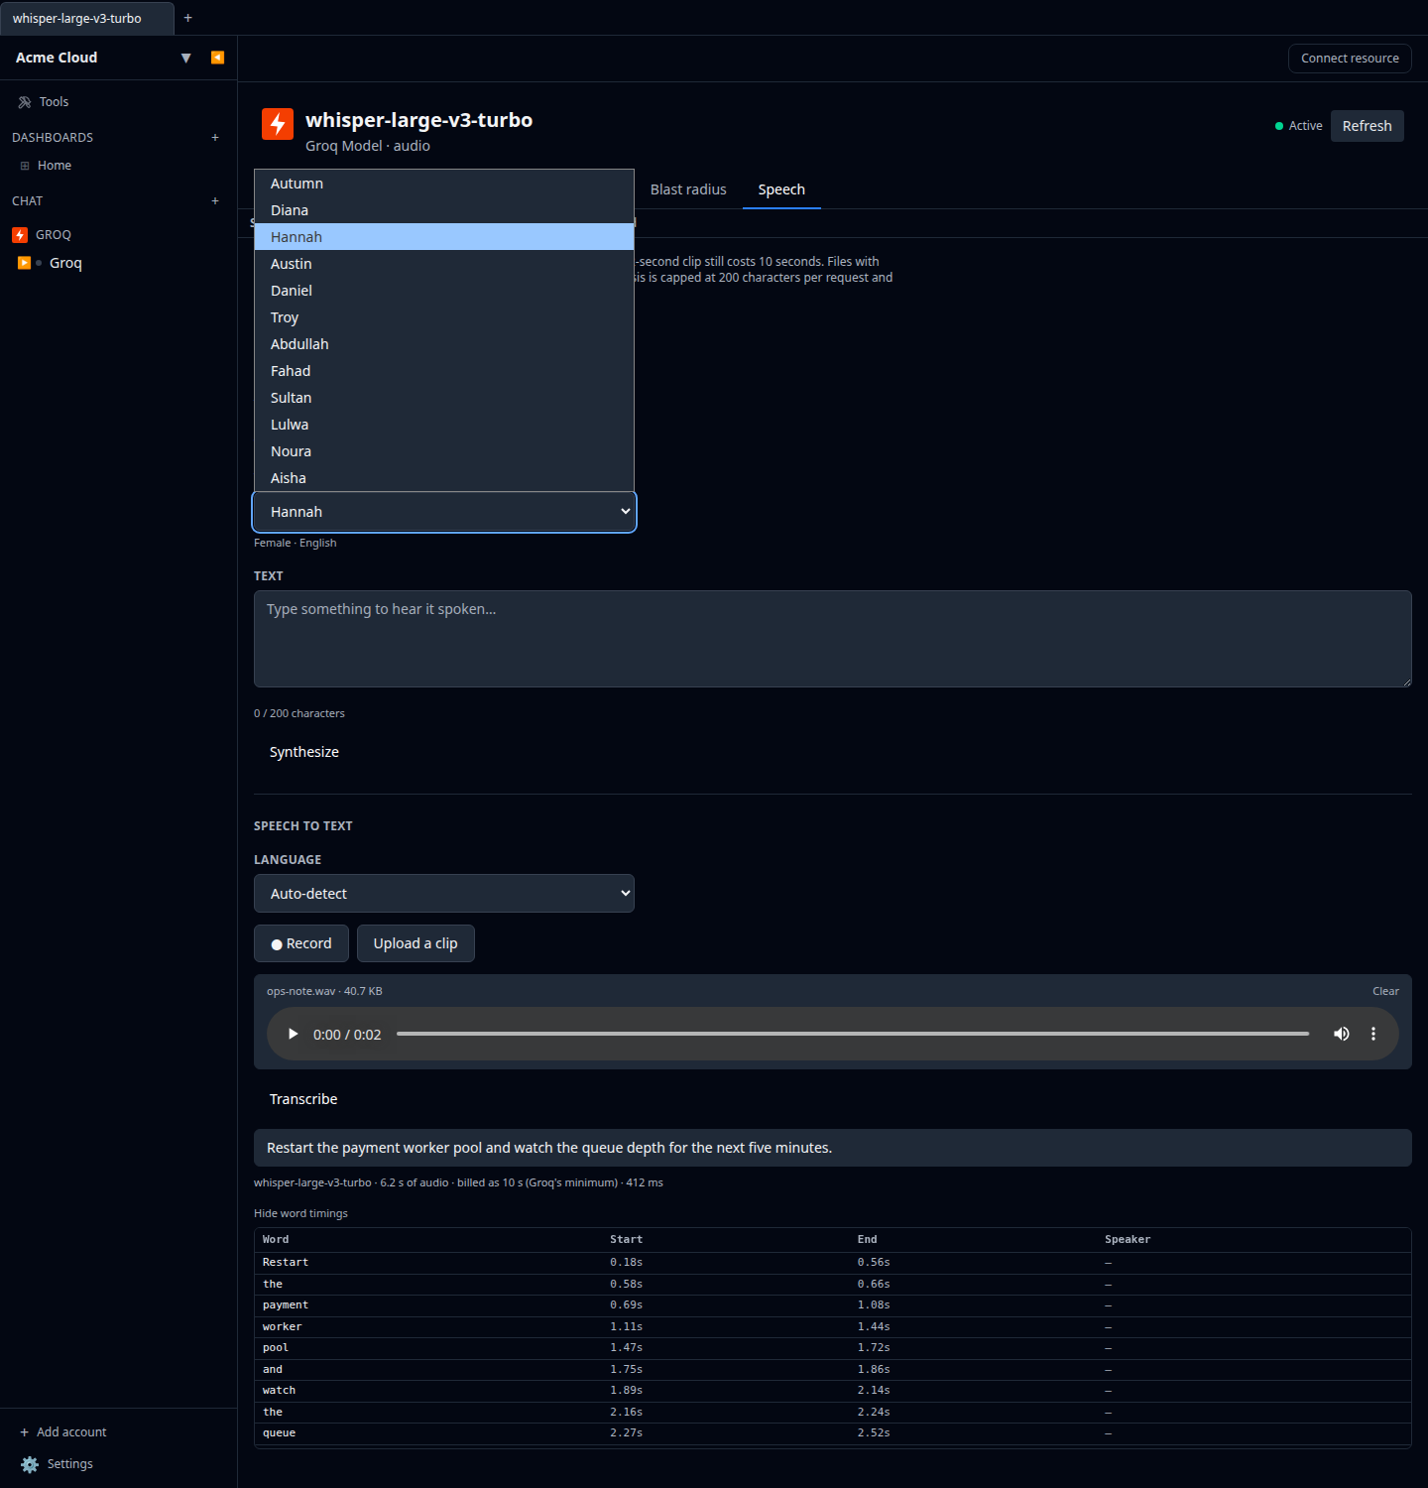The width and height of the screenshot is (1428, 1488).
Task: Choose Autumn from the voice list
Action: coord(444,184)
